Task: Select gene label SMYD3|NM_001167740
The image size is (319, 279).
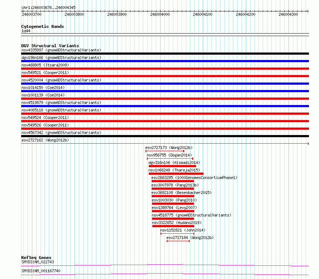Action: pyautogui.click(x=41, y=271)
